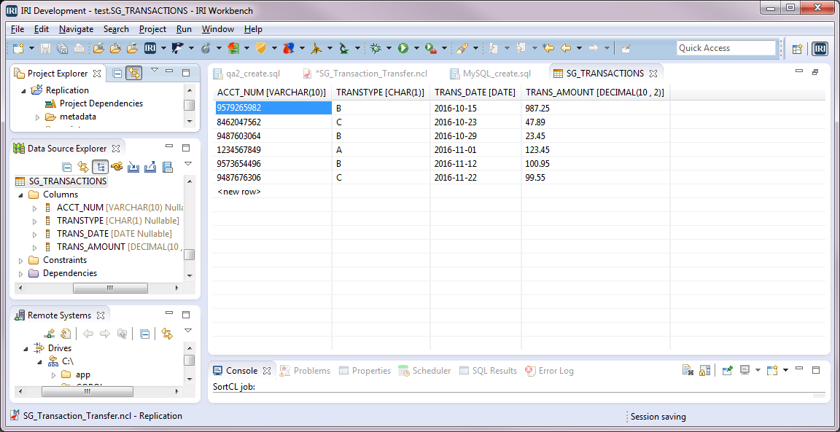The image size is (840, 432).
Task: Toggle the Console Scroll Lock icon
Action: [x=705, y=370]
